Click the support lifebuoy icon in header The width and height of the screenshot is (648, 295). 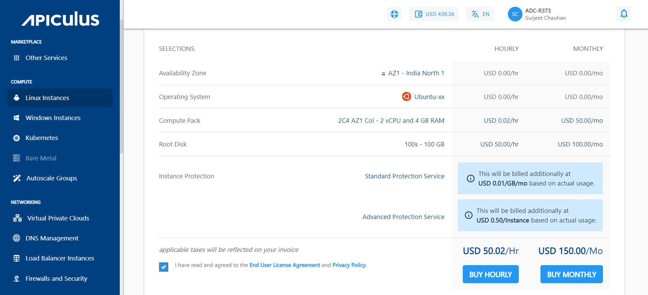(x=394, y=14)
